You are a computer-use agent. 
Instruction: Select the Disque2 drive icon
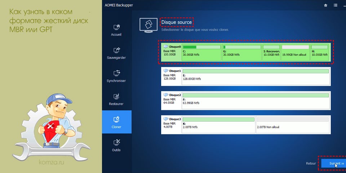pos(166,95)
